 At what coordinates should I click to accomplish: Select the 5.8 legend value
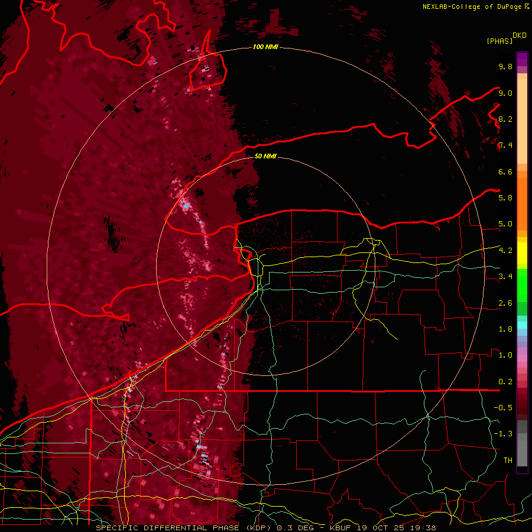tap(505, 198)
